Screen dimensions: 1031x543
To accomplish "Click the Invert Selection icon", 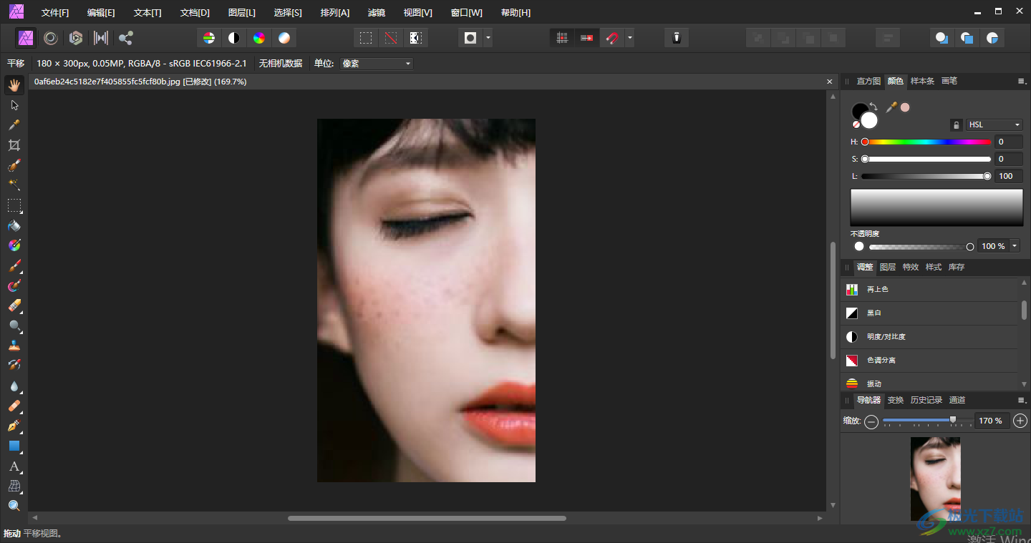I will point(415,38).
